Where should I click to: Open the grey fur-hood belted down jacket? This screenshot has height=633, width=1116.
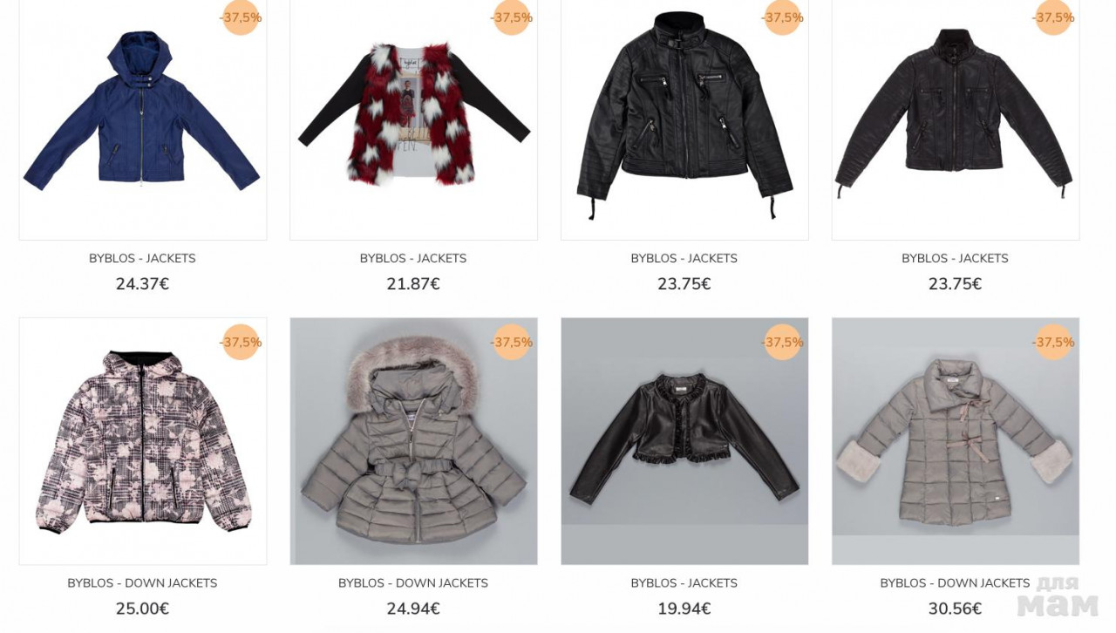point(413,441)
